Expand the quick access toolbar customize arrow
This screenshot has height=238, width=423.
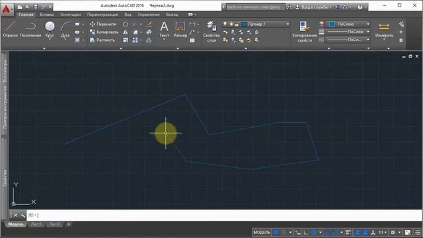coord(50,7)
